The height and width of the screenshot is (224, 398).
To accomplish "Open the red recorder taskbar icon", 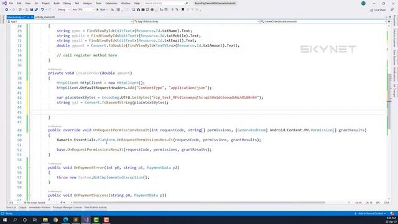I will click(x=106, y=220).
